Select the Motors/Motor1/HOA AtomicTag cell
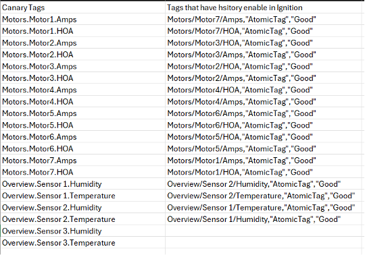Image resolution: width=365 pixels, height=255 pixels. pyautogui.click(x=264, y=172)
